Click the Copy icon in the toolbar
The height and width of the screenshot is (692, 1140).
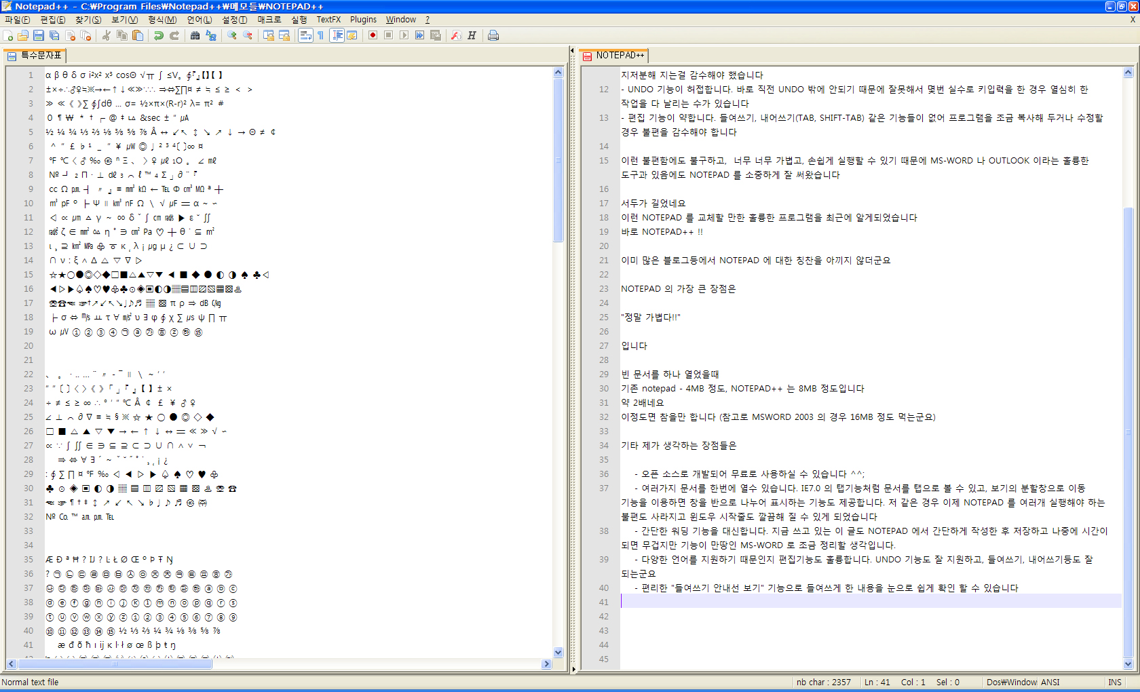click(x=122, y=35)
